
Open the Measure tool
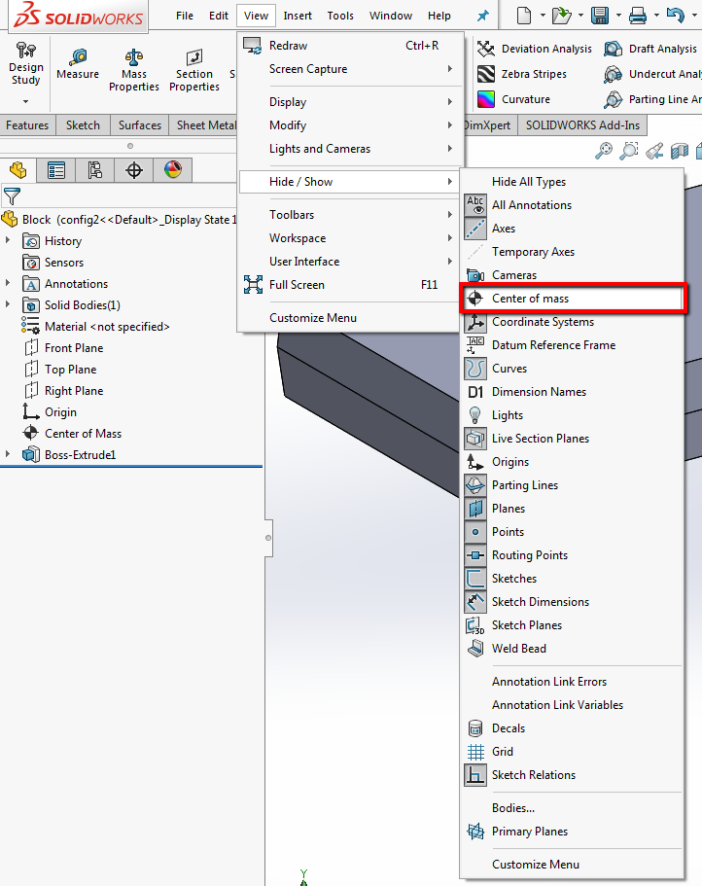tap(78, 64)
